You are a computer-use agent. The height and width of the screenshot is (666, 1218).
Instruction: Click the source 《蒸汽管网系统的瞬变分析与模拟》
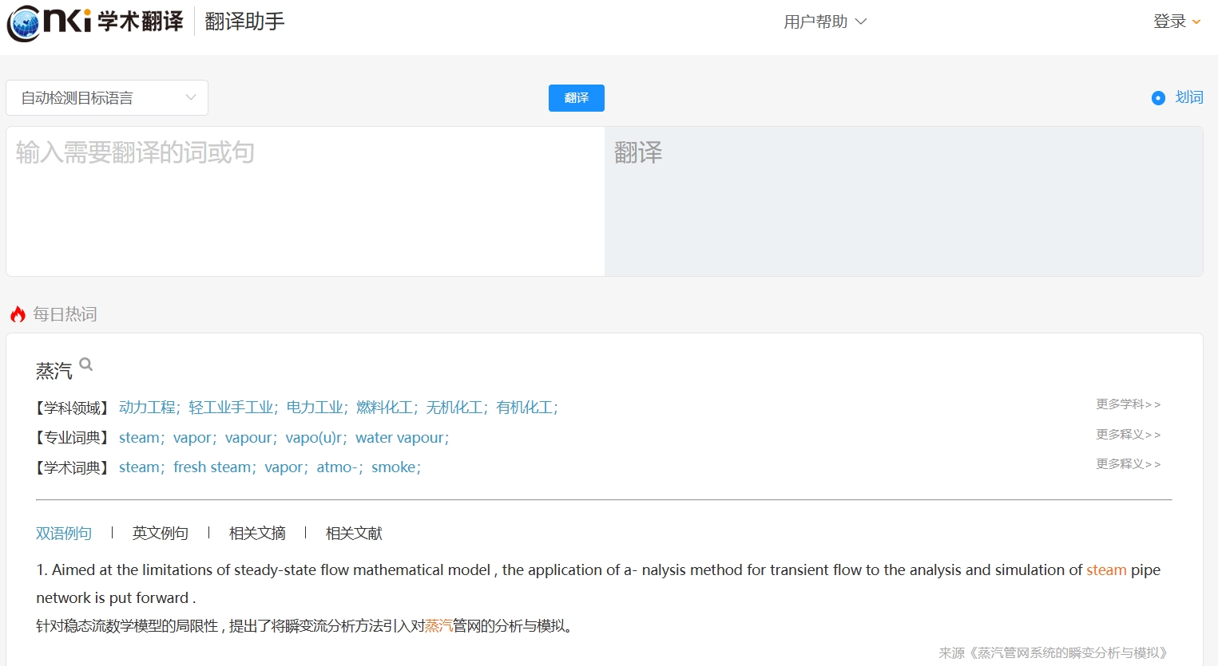tap(1069, 653)
